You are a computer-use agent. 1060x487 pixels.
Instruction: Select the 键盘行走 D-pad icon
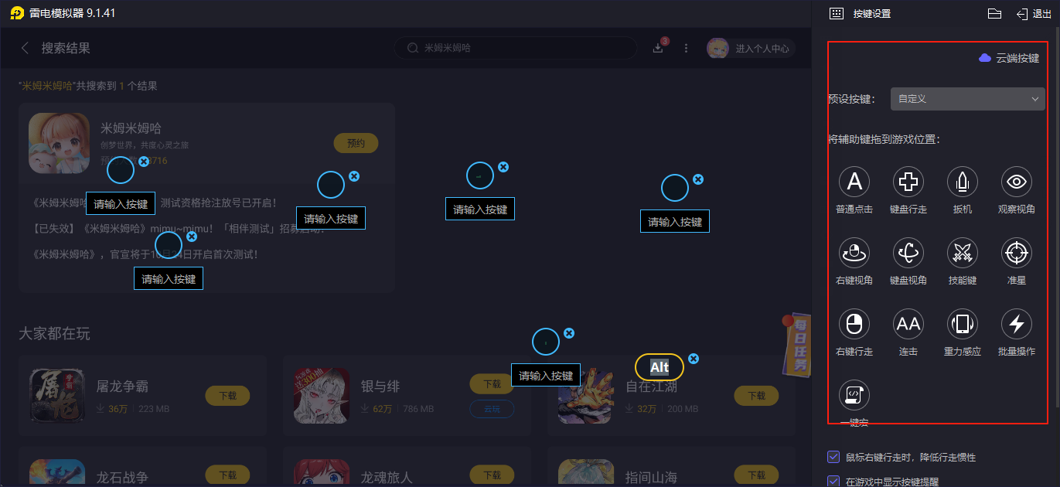click(x=908, y=182)
